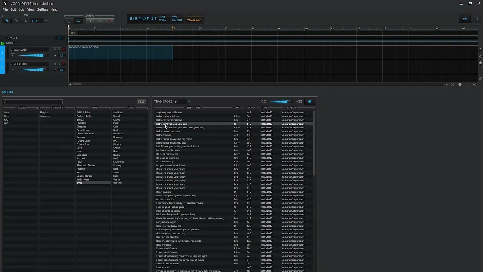
Task: Sort by COLOR column header
Action: 130,108
